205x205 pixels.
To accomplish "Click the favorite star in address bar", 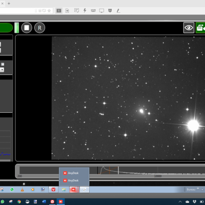I will pyautogui.click(x=49, y=11).
